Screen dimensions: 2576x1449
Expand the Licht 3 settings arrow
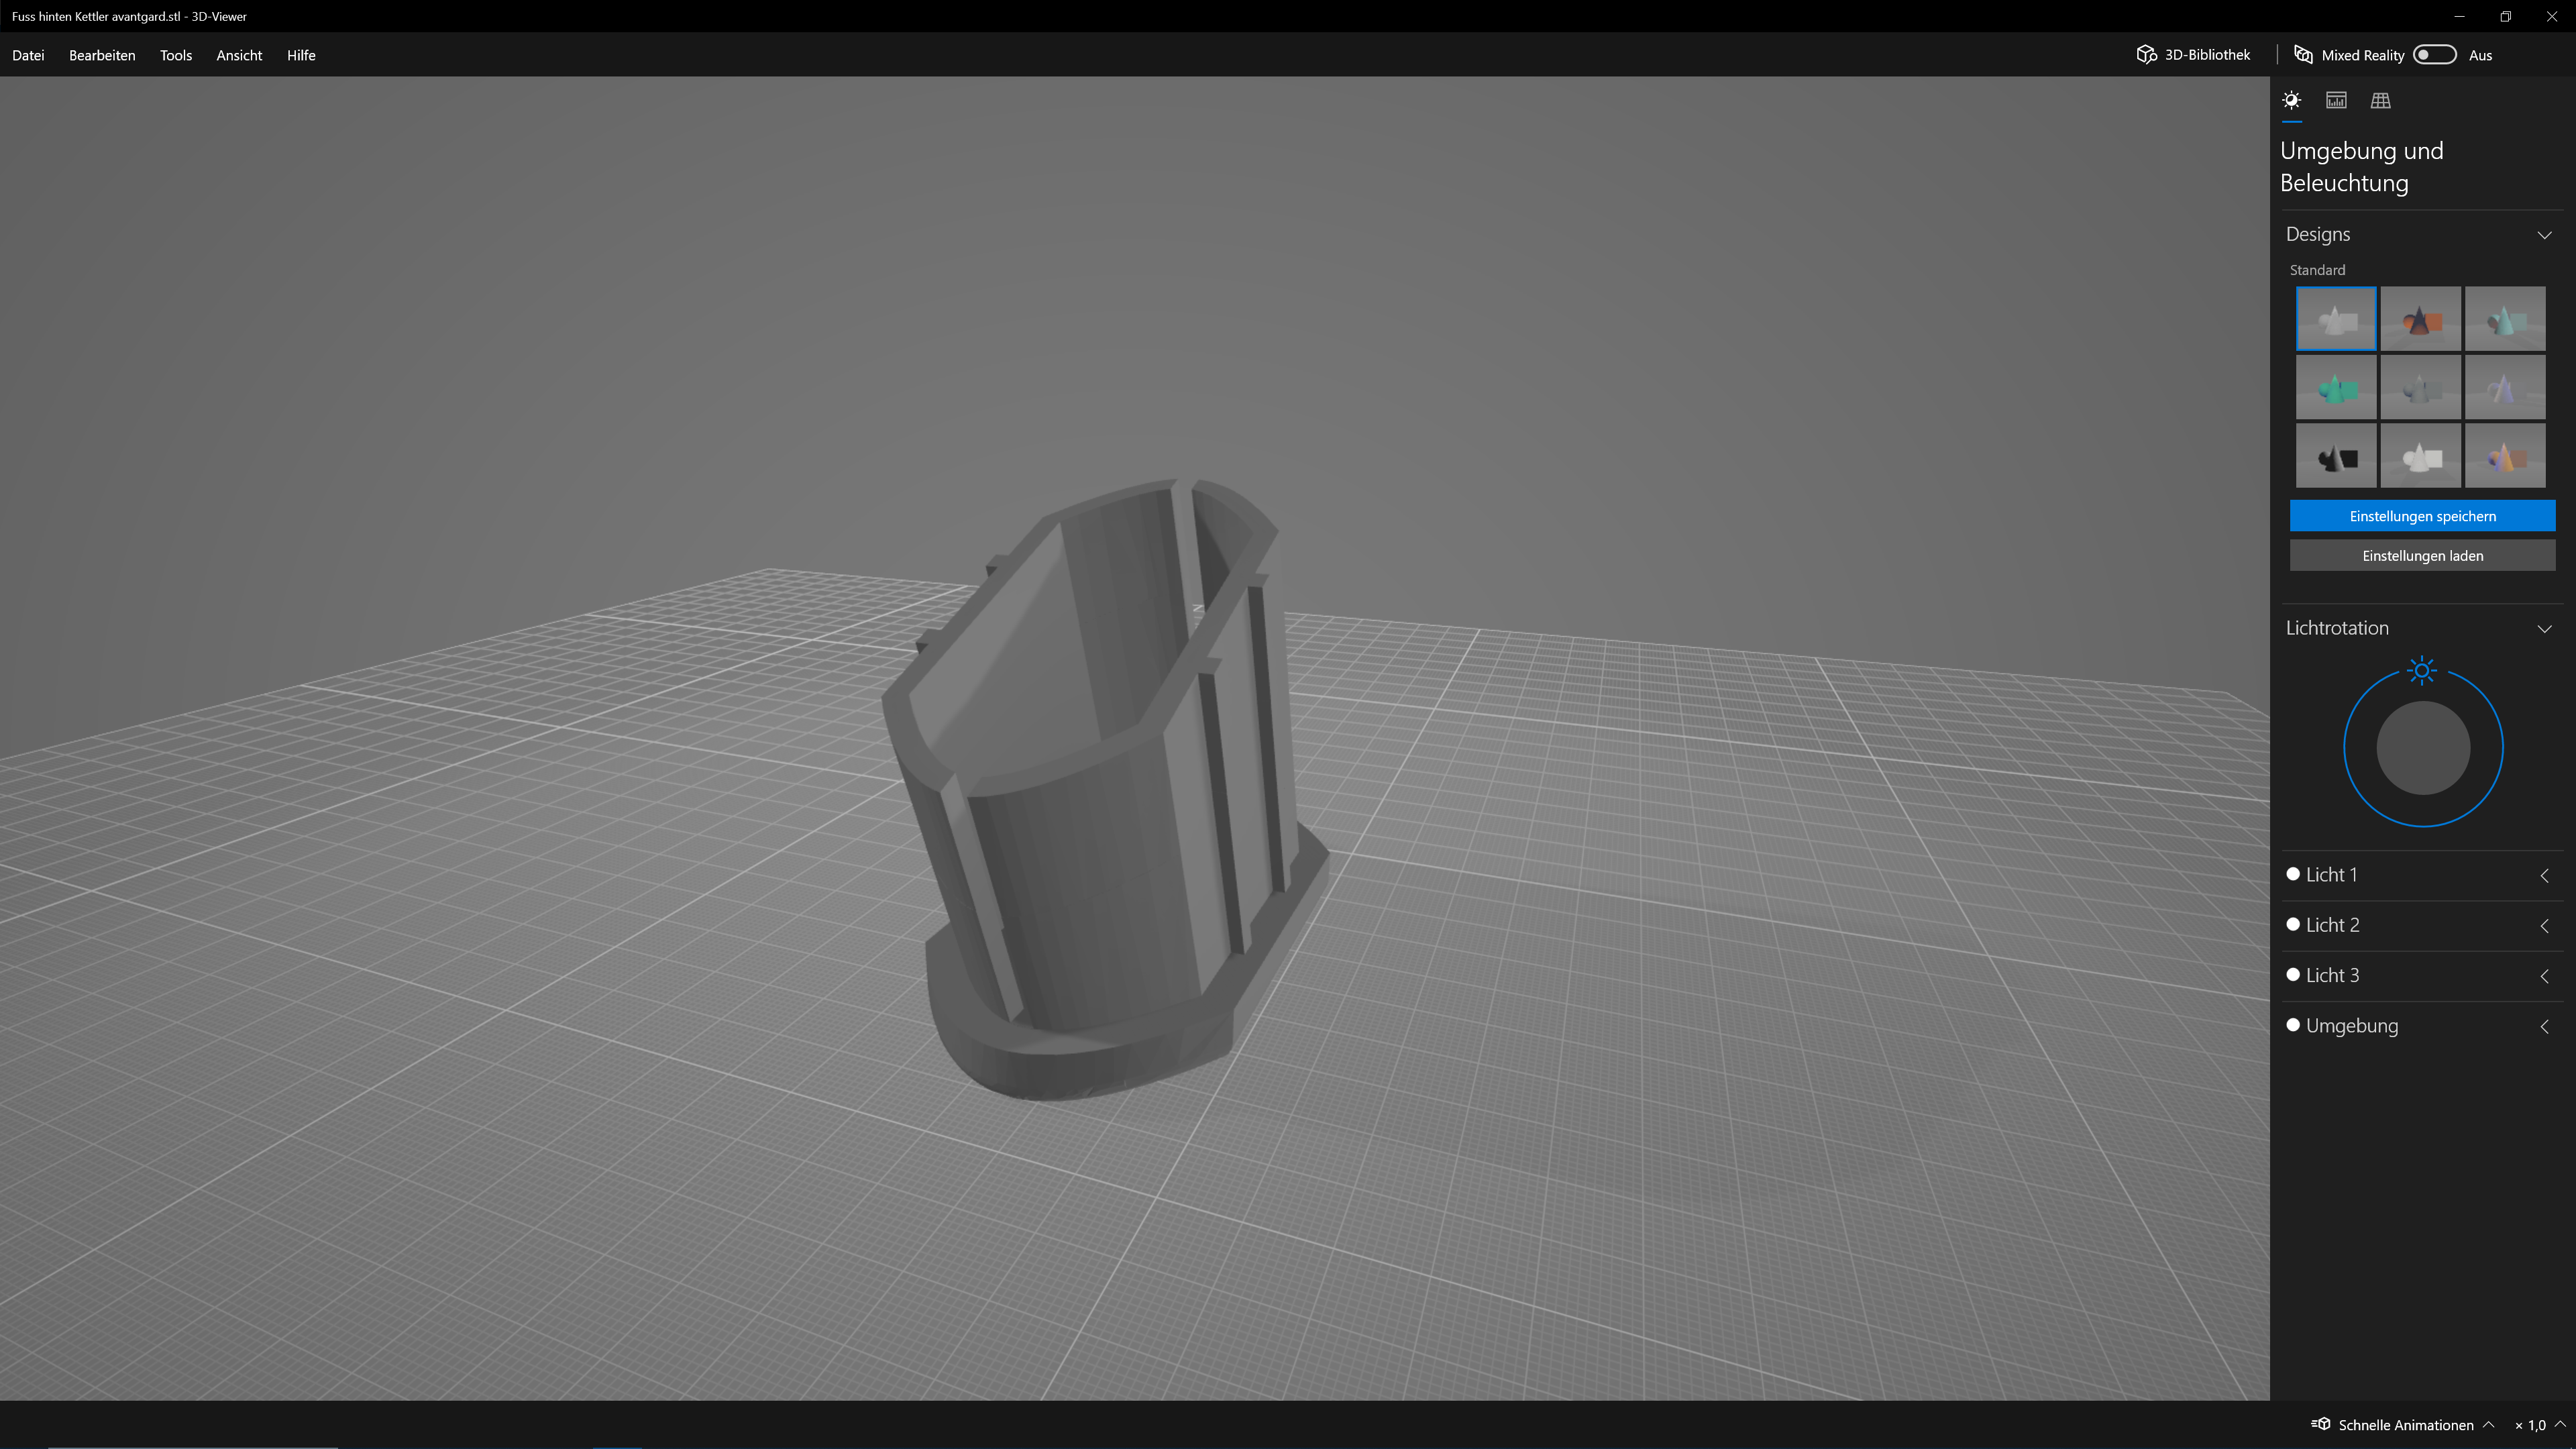coord(2544,976)
